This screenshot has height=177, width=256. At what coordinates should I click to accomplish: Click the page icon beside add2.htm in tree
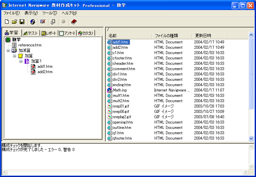click(33, 72)
